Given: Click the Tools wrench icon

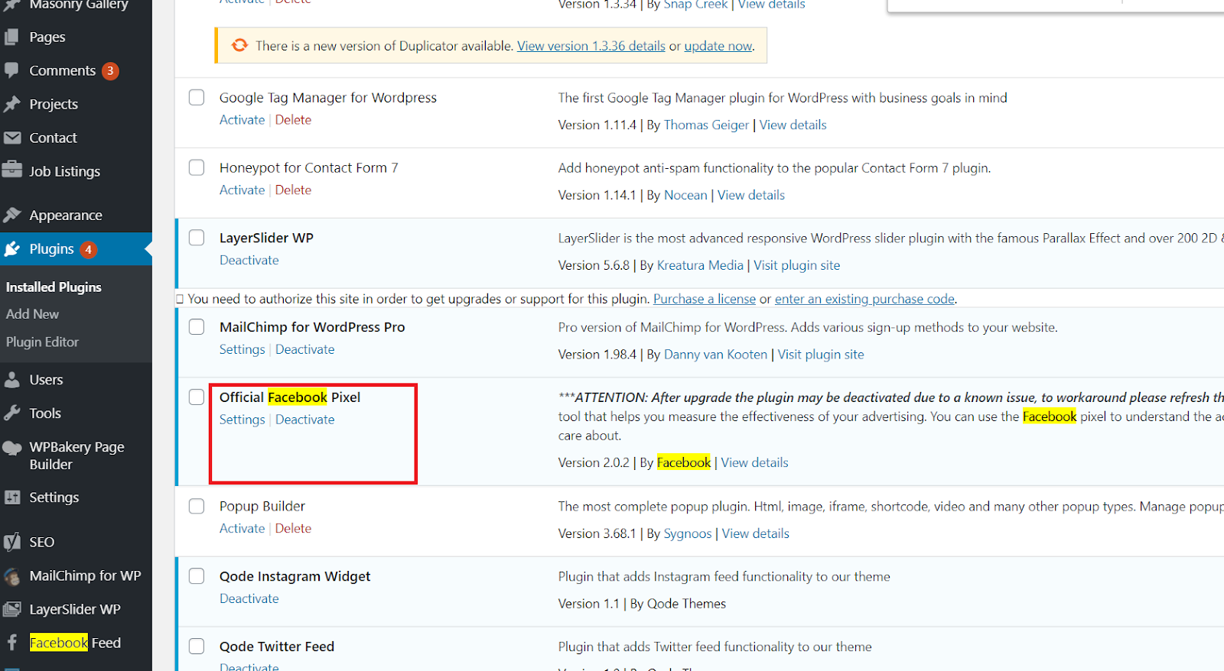Looking at the screenshot, I should (x=11, y=413).
